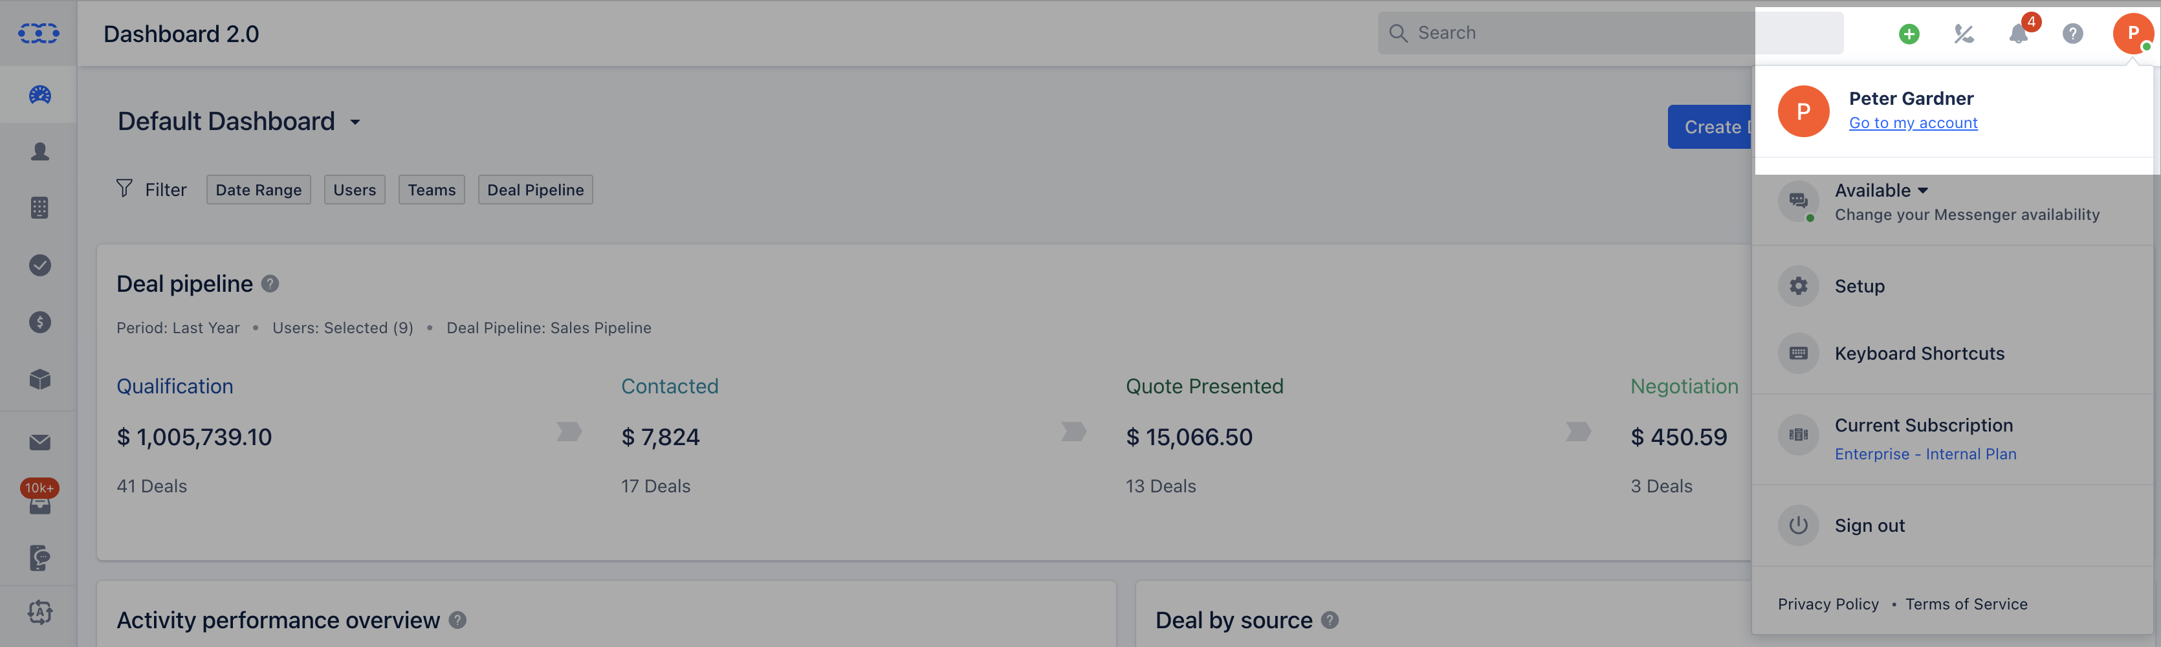Viewport: 2161px width, 647px height.
Task: Open the Enterprise - Internal Plan link
Action: pyautogui.click(x=1925, y=454)
